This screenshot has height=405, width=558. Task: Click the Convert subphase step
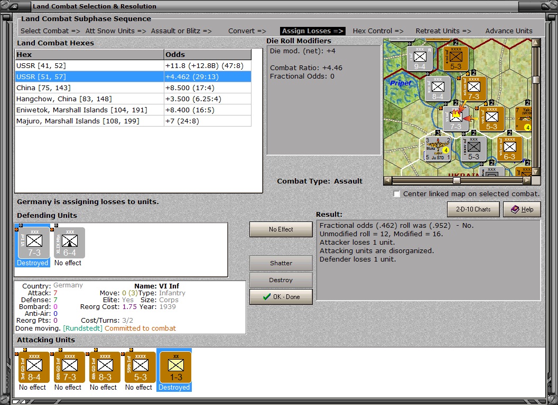click(247, 31)
